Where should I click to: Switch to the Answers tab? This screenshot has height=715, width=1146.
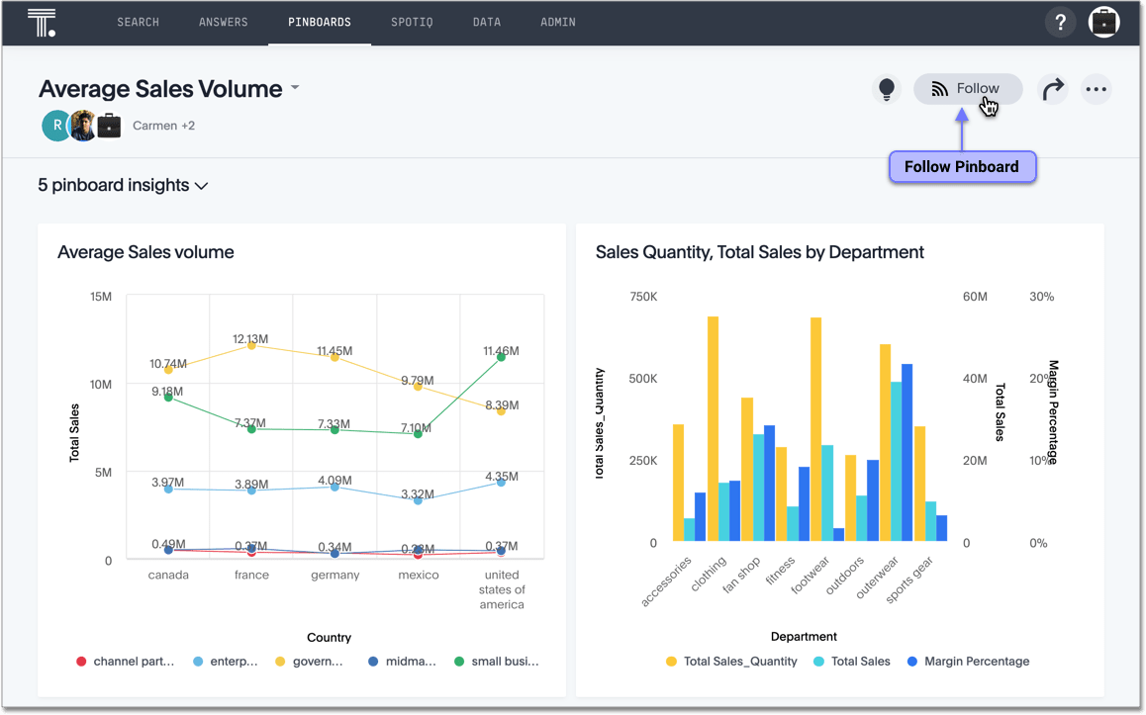coord(224,22)
